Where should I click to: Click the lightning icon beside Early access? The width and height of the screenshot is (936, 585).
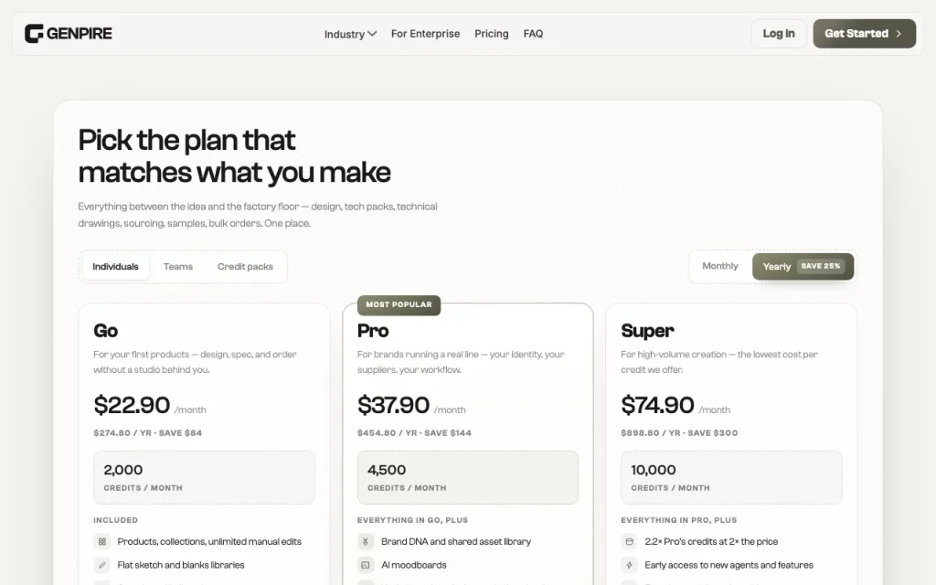click(629, 565)
